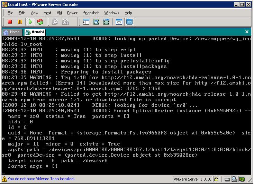Open the Help menu

[128, 13]
